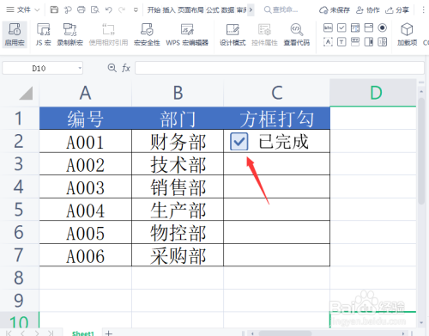Insert a text box control (T icon)
This screenshot has width=429, height=336.
(341, 42)
